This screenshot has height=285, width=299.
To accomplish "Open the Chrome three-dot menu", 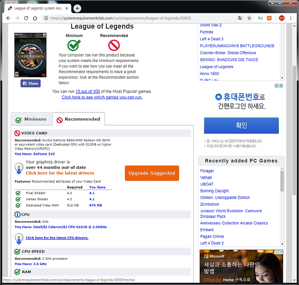I will [291, 18].
